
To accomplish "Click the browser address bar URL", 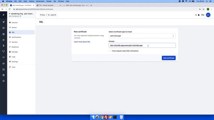I will tap(34, 9).
